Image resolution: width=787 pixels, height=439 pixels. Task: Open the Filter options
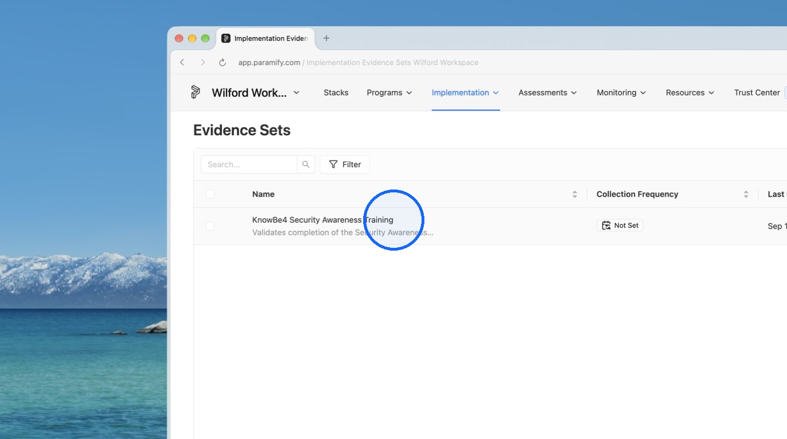tap(345, 164)
